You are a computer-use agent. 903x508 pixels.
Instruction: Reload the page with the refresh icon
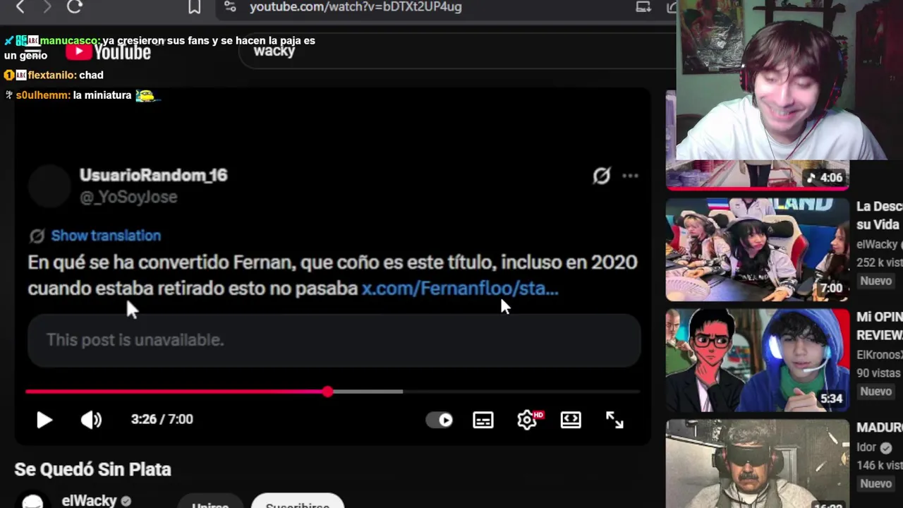pos(75,6)
